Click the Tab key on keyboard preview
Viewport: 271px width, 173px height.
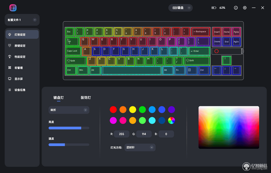pos(72,42)
